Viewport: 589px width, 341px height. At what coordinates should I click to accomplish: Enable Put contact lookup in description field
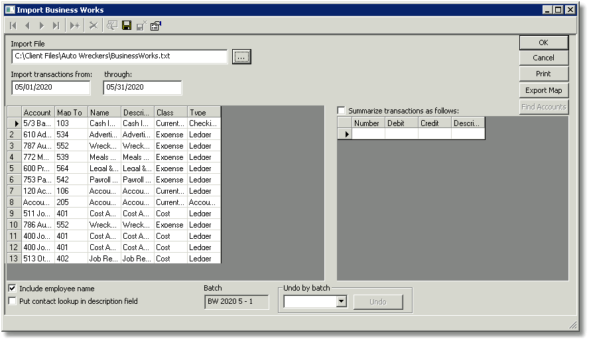[x=13, y=301]
